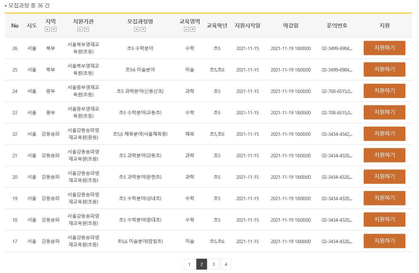This screenshot has width=419, height=273.
Task: Sort 지역 column ascending with up arrow
Action: [x=47, y=30]
